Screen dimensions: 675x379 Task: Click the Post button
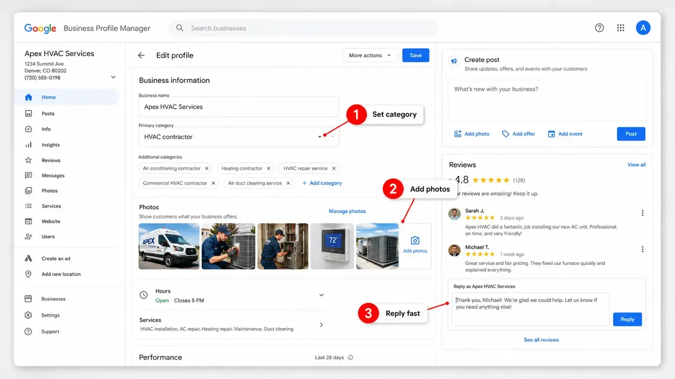631,134
